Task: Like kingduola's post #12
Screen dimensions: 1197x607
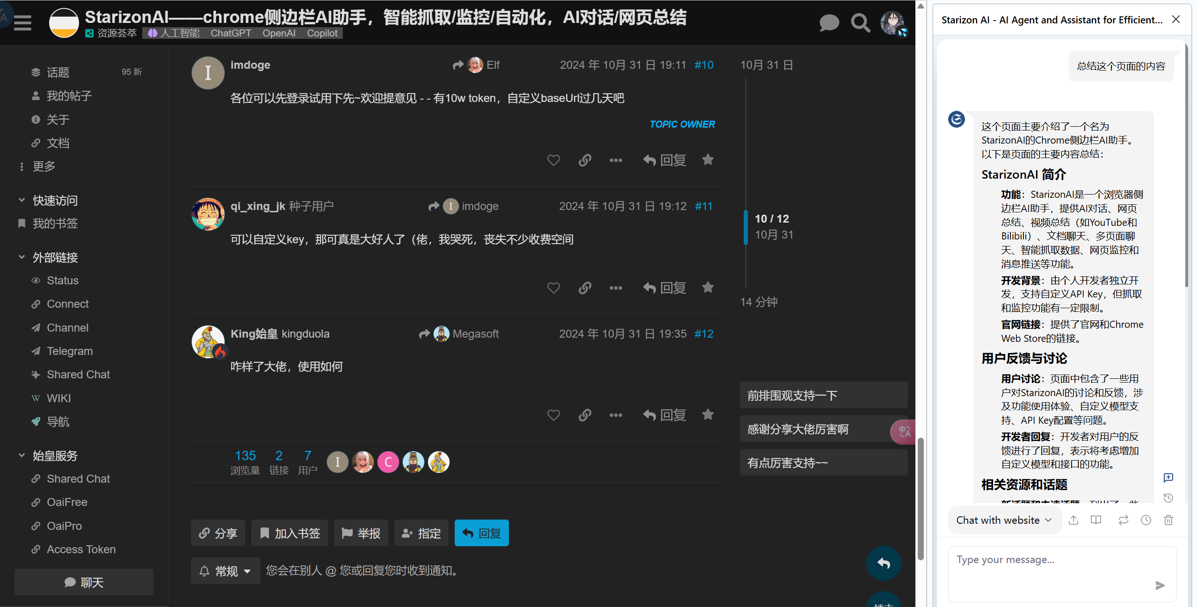Action: (x=553, y=415)
